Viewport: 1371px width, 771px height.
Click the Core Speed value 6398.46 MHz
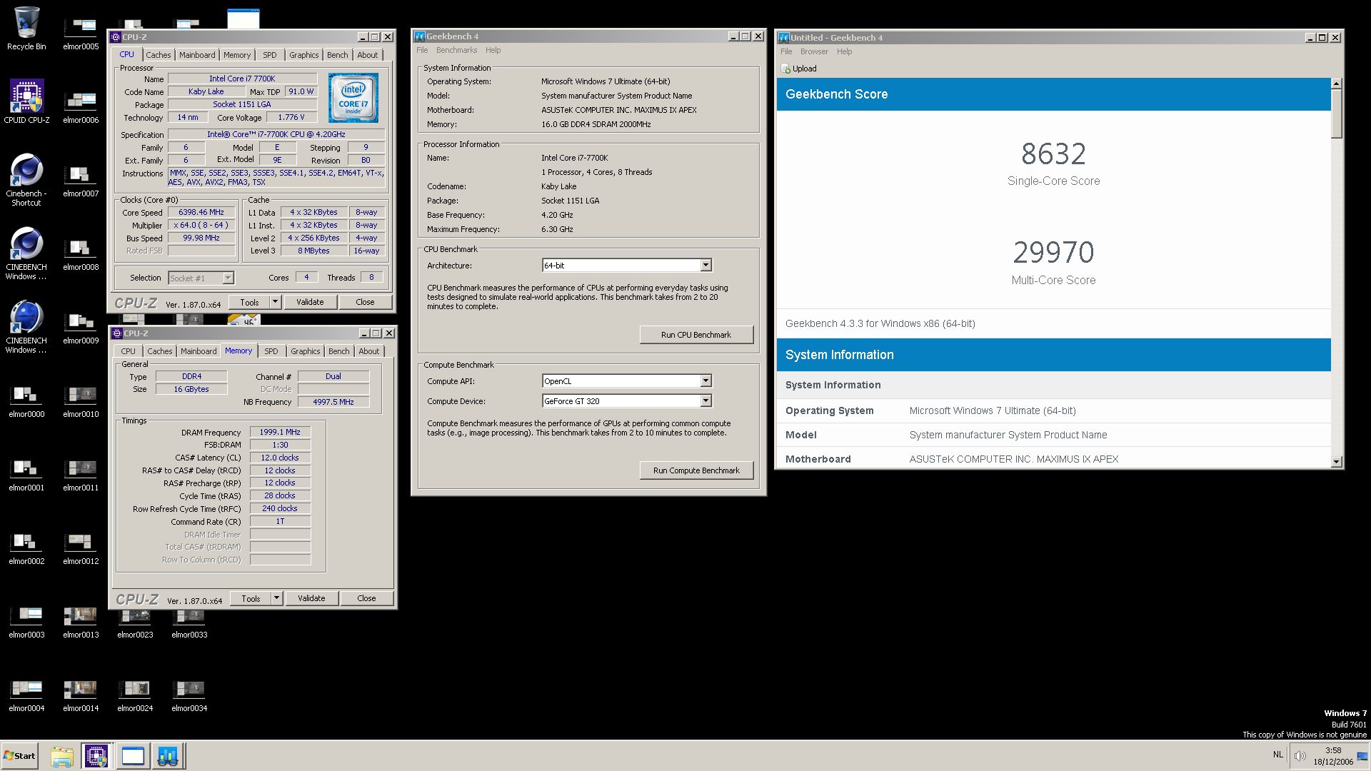pos(201,212)
